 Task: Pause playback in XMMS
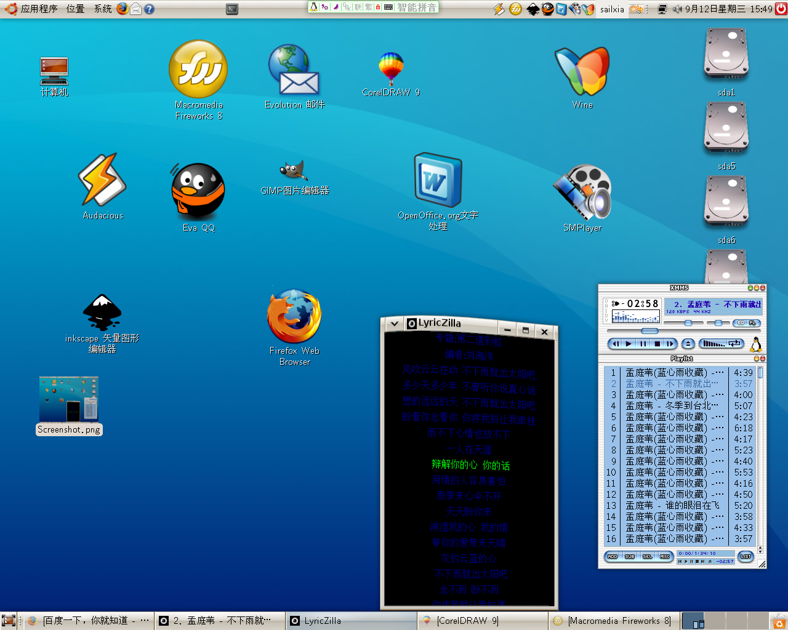(x=643, y=344)
